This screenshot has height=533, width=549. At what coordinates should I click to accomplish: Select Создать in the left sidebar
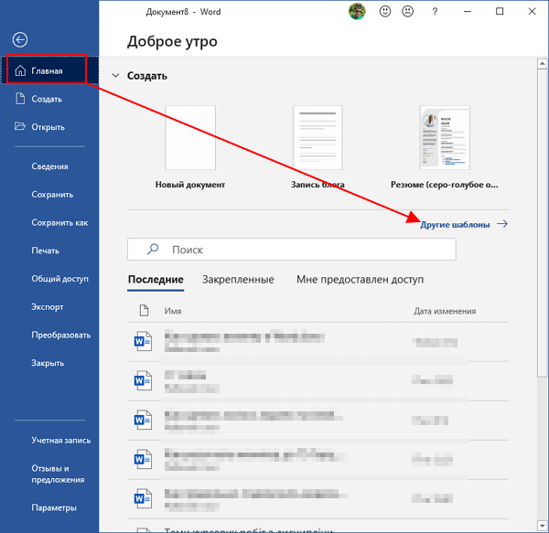click(49, 99)
